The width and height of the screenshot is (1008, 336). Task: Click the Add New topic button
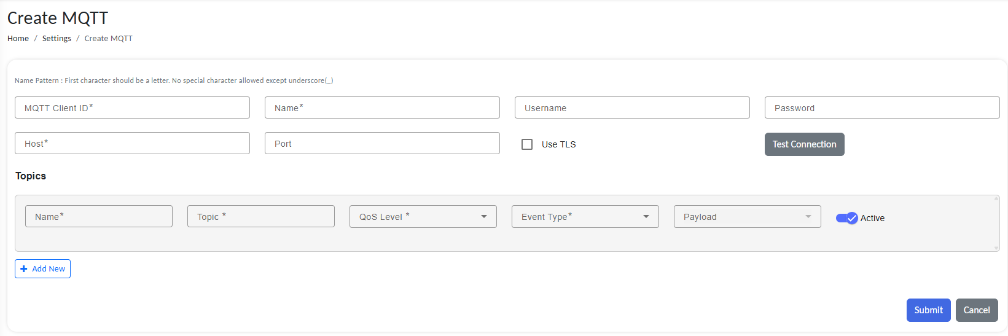pyautogui.click(x=42, y=268)
